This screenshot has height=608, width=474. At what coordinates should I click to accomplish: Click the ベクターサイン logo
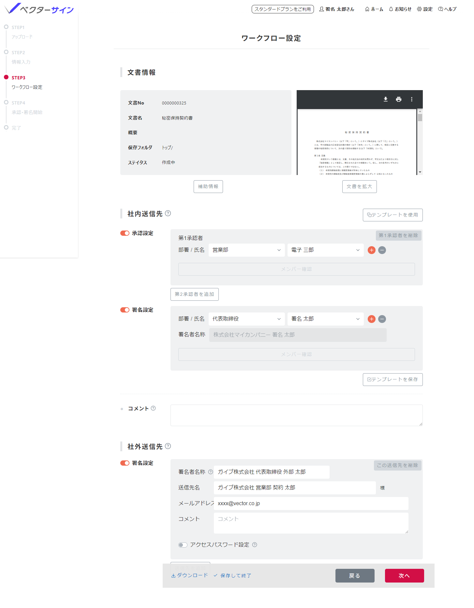[x=39, y=9]
